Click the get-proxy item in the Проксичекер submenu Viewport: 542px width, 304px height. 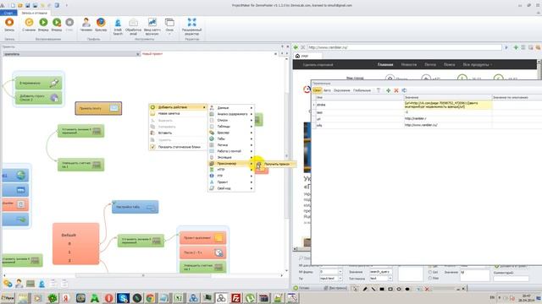coord(275,165)
